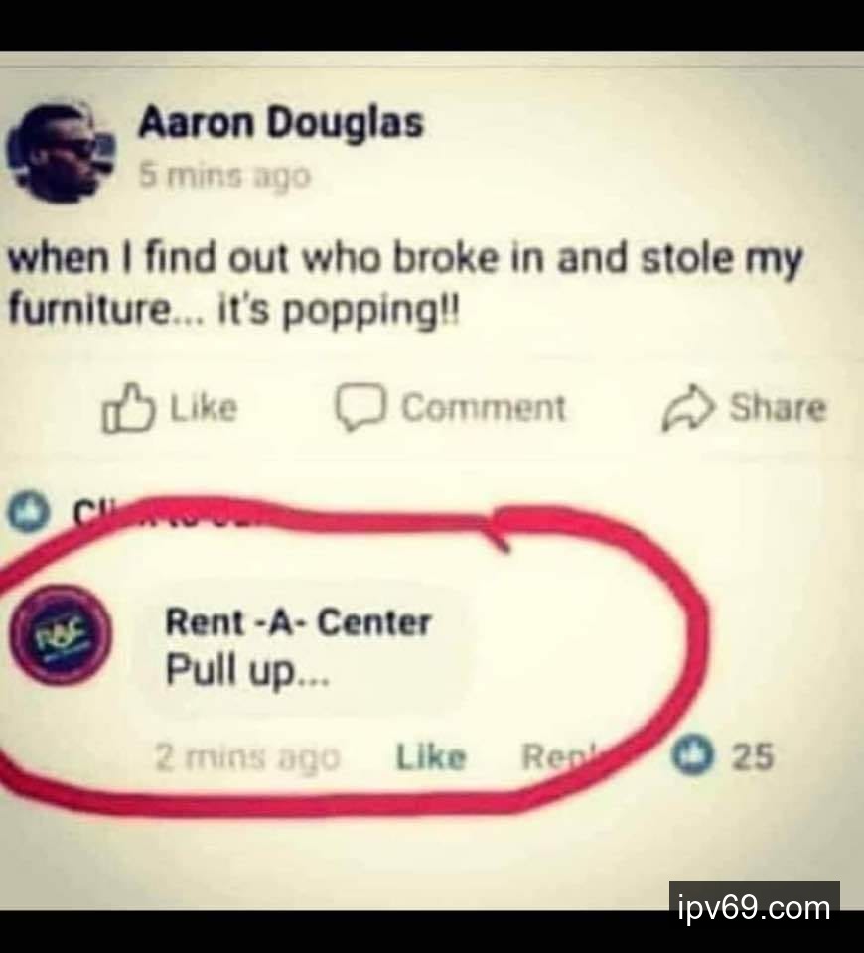Open the Rent -A- Center commenter name

(298, 622)
